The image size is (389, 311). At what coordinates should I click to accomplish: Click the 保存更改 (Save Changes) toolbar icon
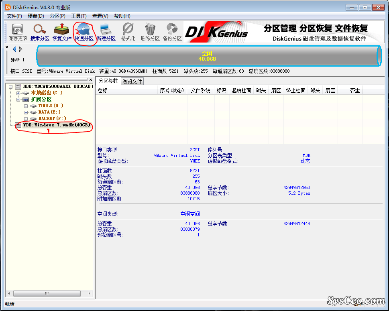point(18,32)
